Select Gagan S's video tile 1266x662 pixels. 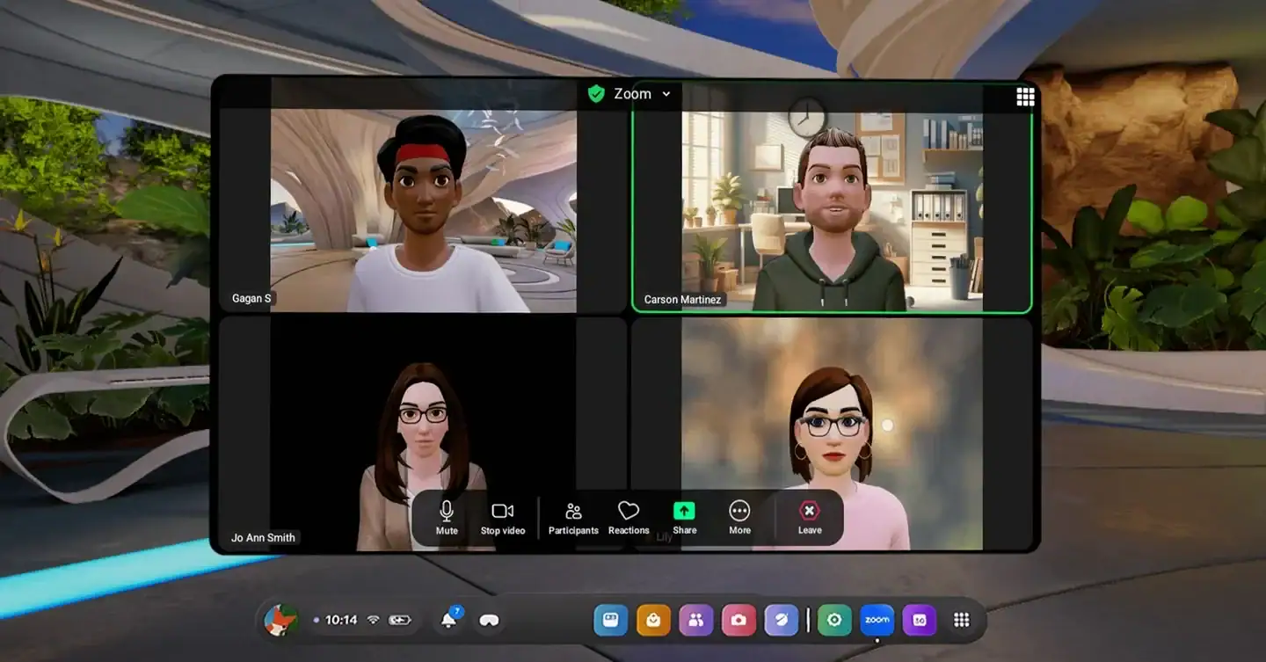(x=422, y=211)
